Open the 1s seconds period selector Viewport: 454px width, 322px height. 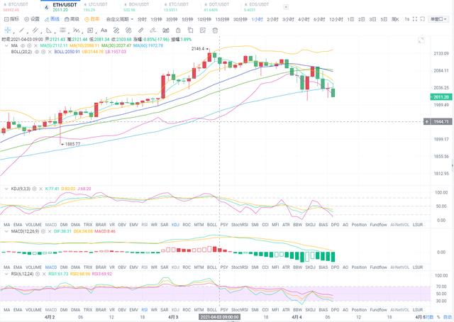406,19
